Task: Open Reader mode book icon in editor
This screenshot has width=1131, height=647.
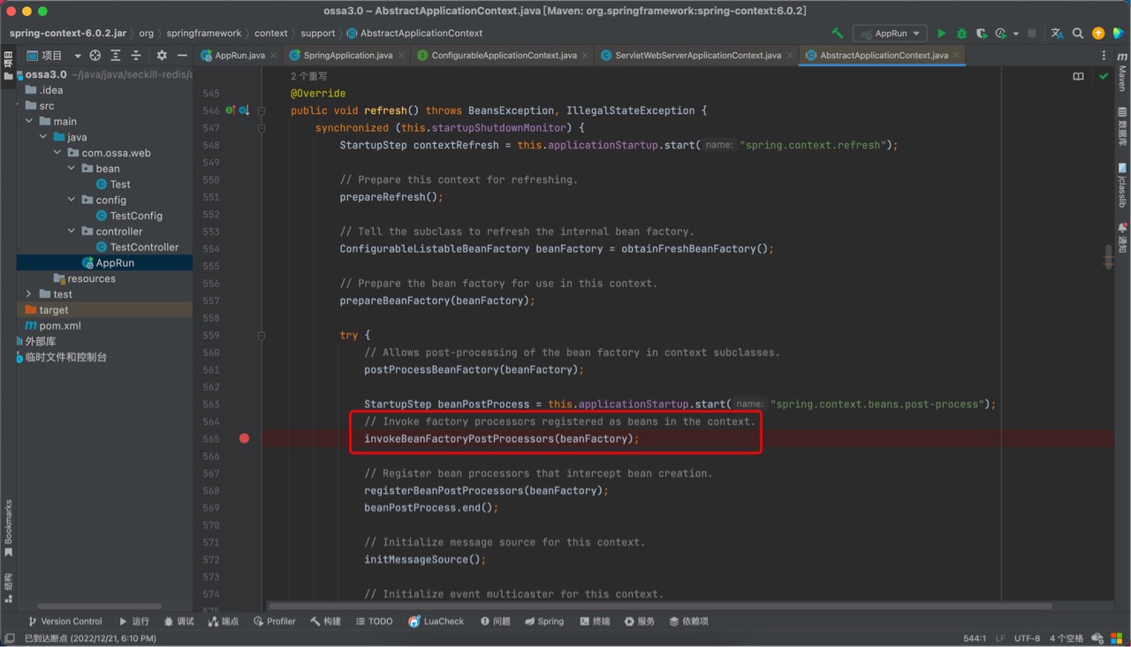Action: pyautogui.click(x=1078, y=77)
